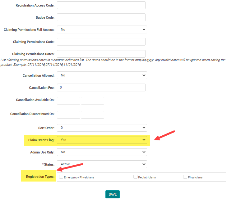Click the Registration Types label

point(40,177)
